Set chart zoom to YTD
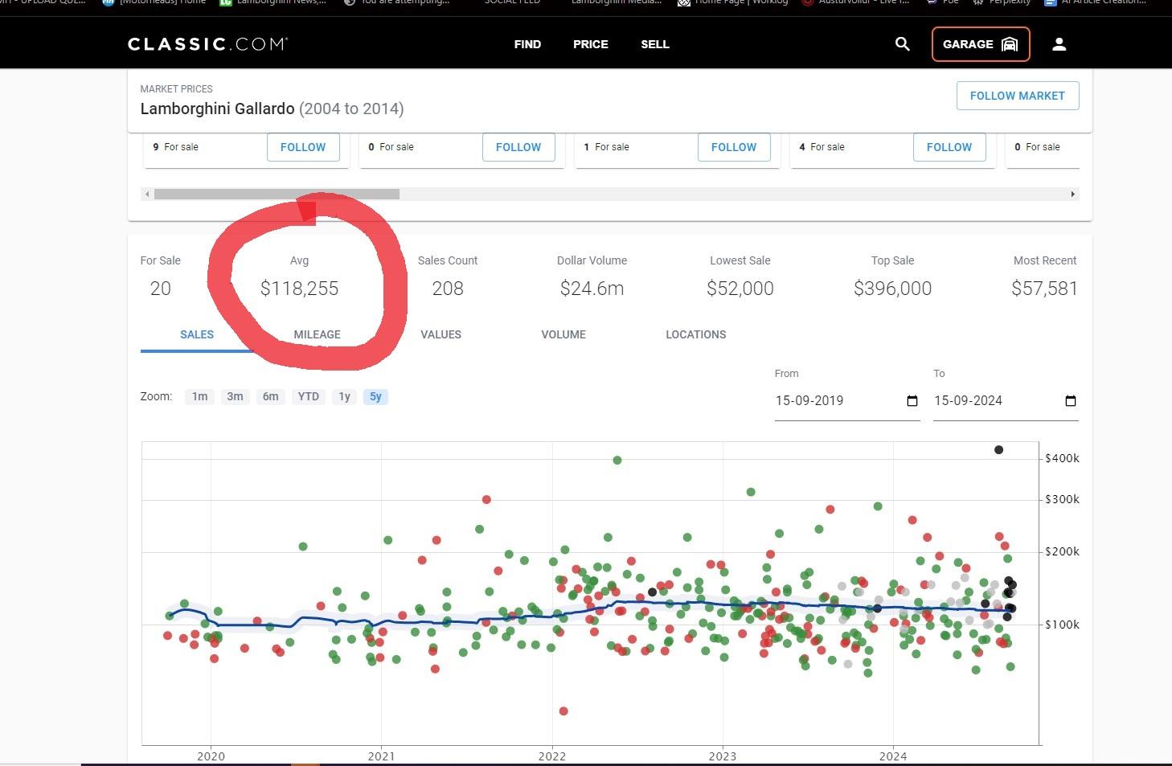Screen dimensions: 1172x766 [x=309, y=396]
